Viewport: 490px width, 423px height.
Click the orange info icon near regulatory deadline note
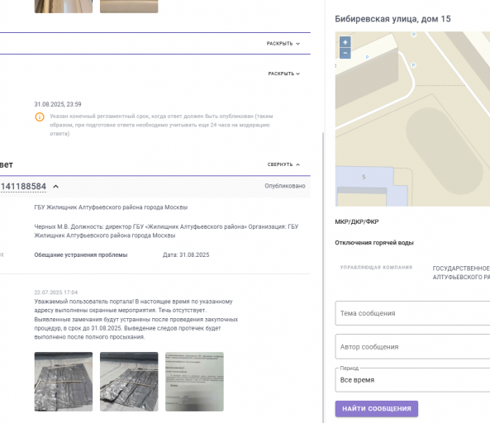[x=40, y=116]
